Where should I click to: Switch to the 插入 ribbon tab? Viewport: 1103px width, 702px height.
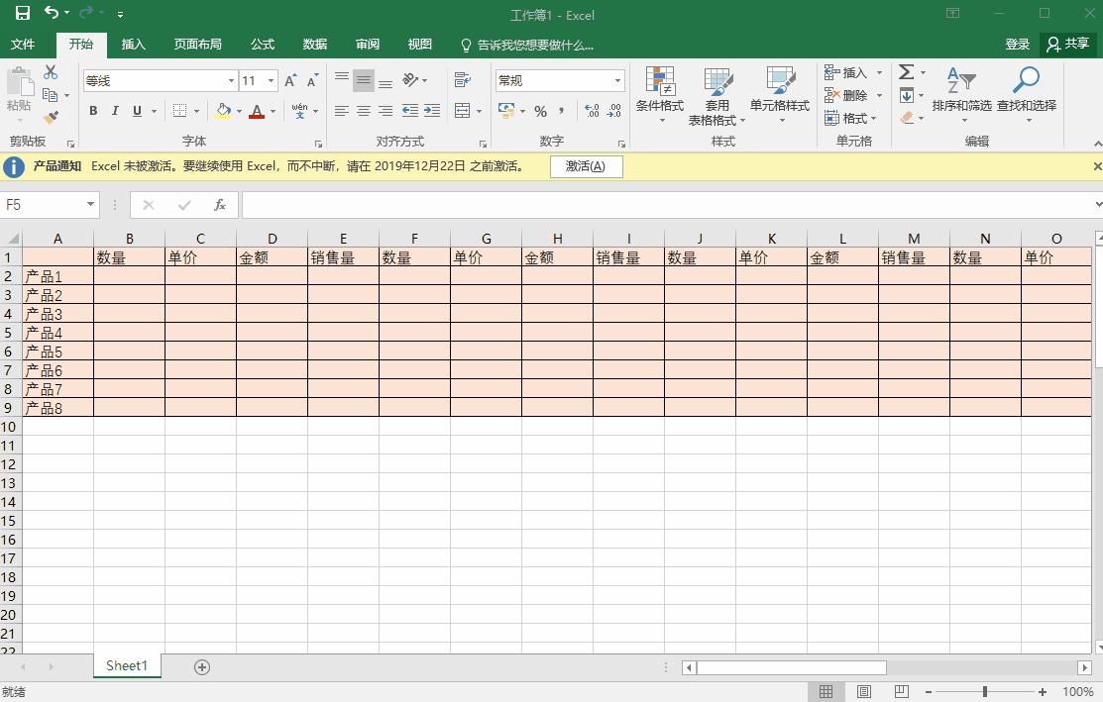coord(133,44)
